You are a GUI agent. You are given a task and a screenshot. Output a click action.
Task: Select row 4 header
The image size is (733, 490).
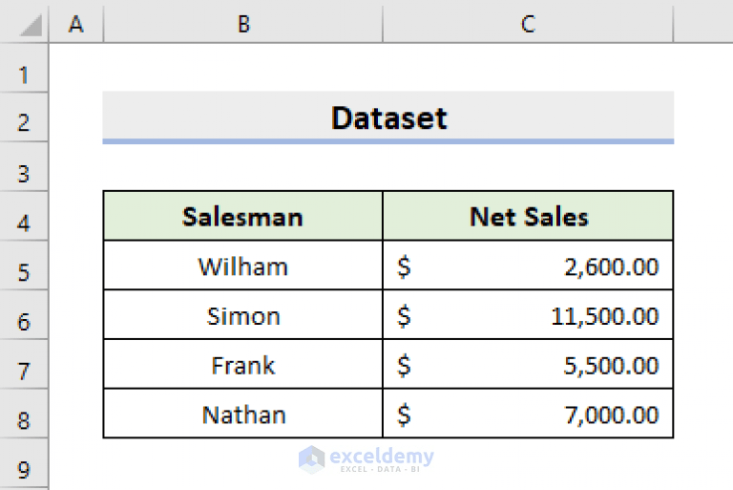tap(24, 217)
